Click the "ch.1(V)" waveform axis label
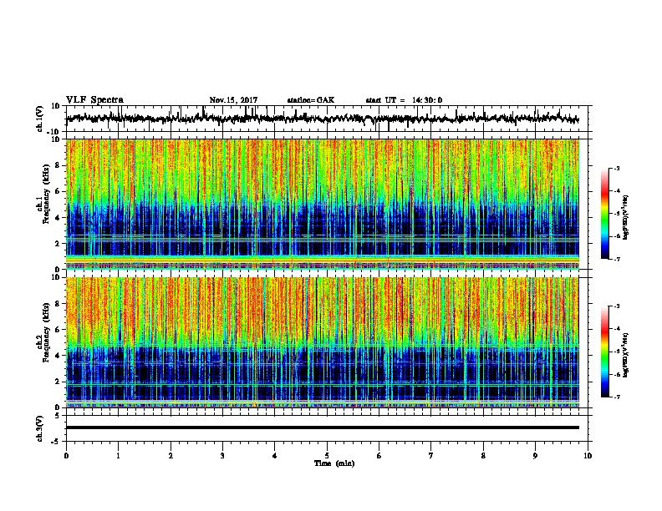 pyautogui.click(x=41, y=119)
